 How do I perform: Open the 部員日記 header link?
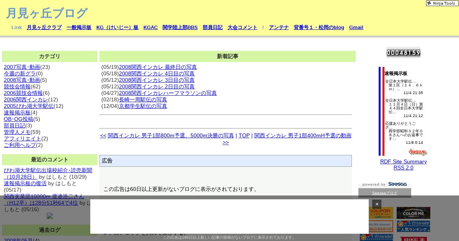pos(213,28)
